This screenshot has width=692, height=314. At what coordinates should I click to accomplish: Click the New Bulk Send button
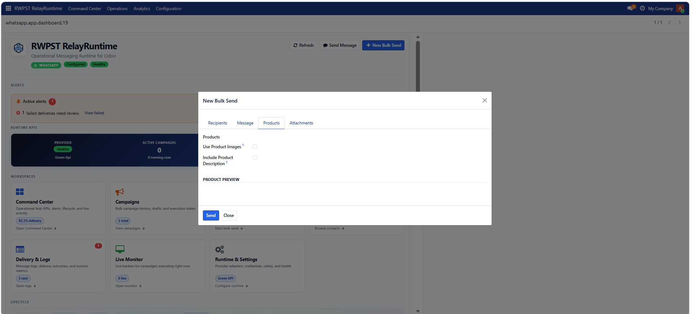tap(383, 45)
